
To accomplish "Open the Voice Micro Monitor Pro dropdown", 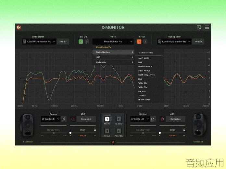I will [113, 41].
